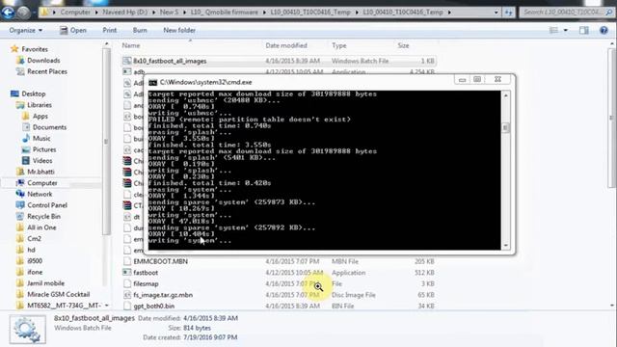The width and height of the screenshot is (617, 347).
Task: Select New S breadcrumb segment
Action: point(169,13)
